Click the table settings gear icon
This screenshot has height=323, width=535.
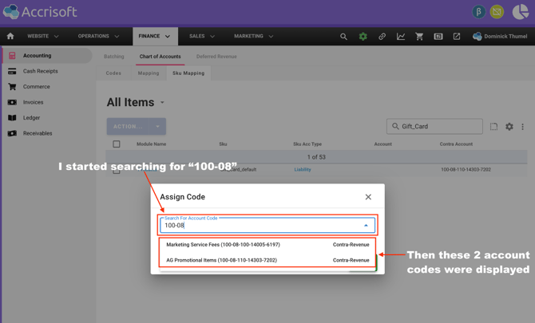click(x=509, y=127)
